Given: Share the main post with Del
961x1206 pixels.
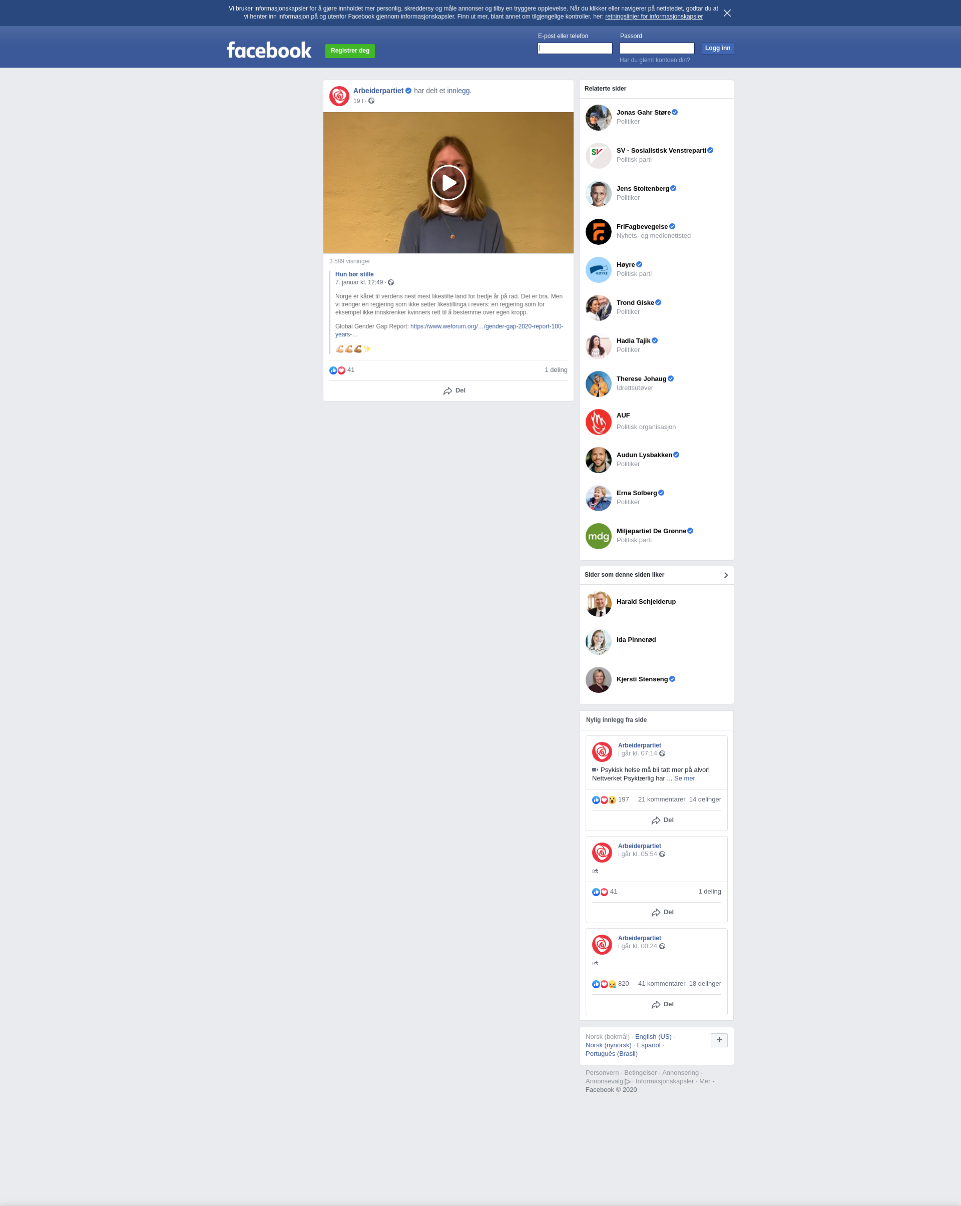Looking at the screenshot, I should point(453,390).
